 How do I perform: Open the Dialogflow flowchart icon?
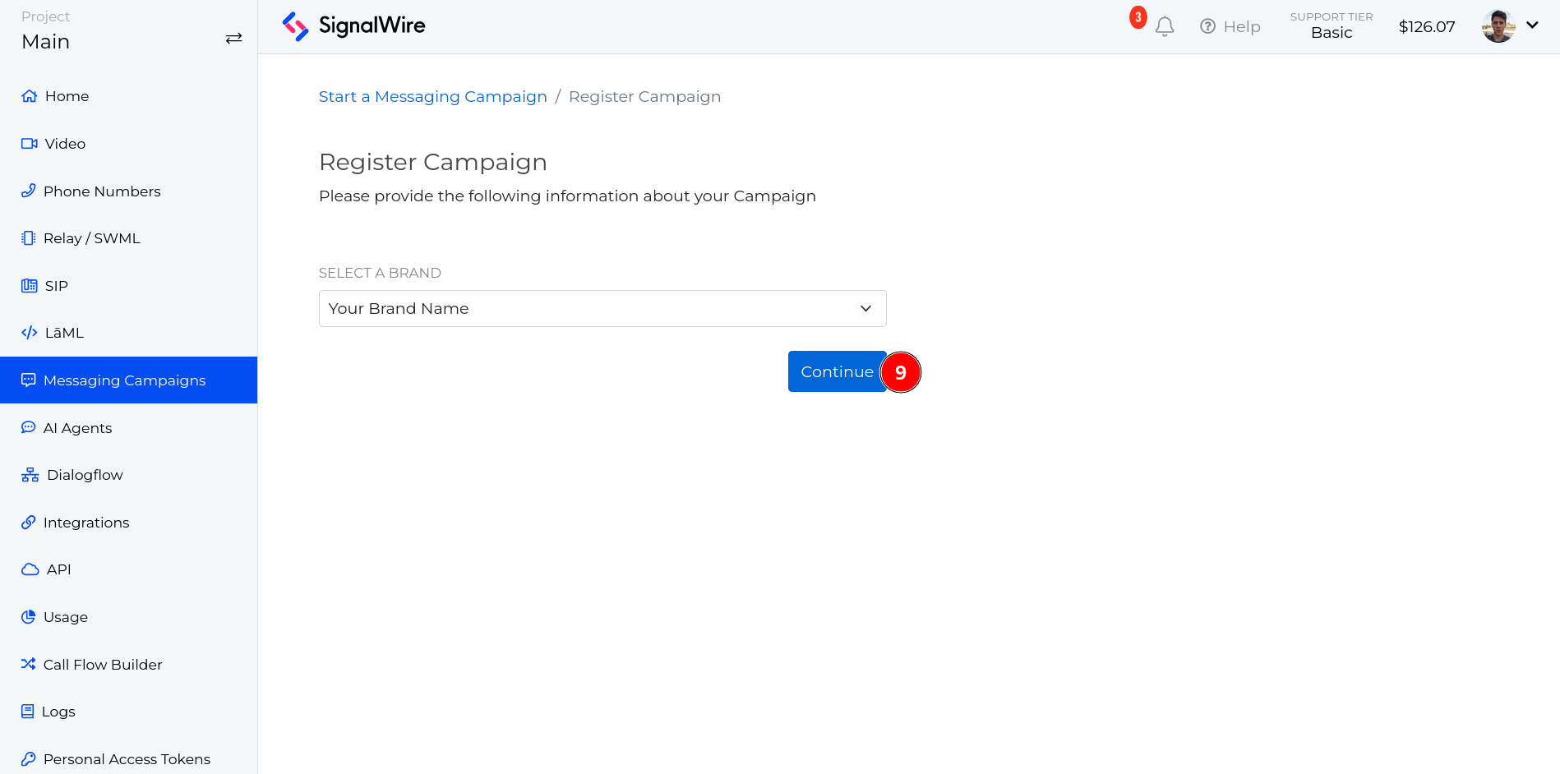pos(29,474)
